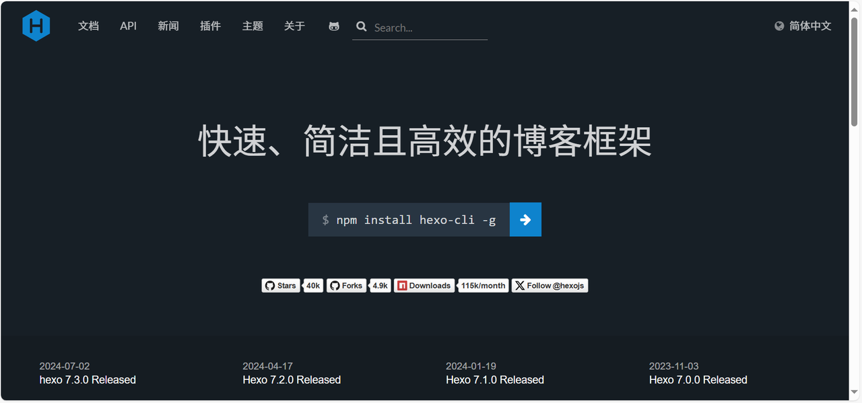
Task: Click the page vertical scrollbar thumb
Action: click(x=855, y=71)
